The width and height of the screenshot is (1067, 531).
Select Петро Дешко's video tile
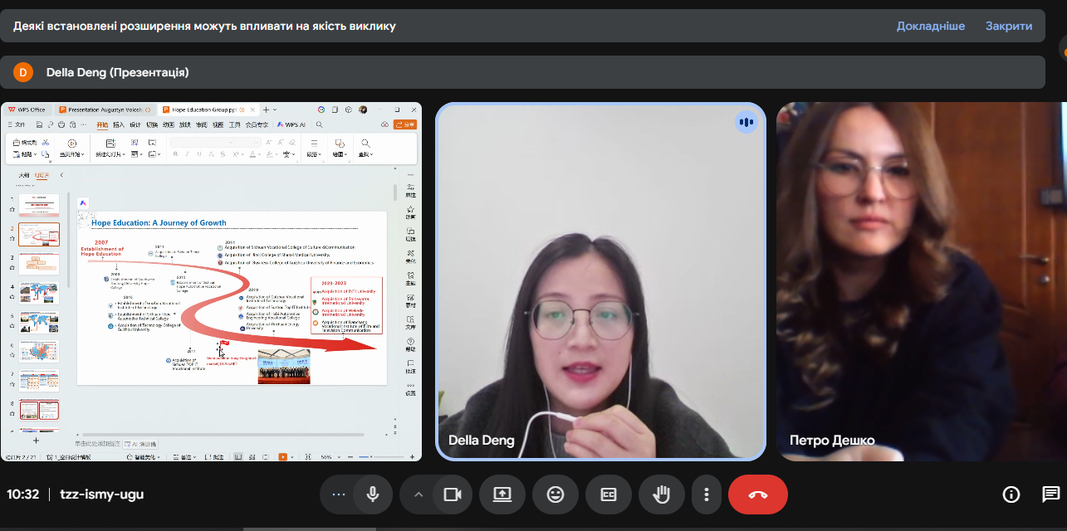[x=922, y=281]
